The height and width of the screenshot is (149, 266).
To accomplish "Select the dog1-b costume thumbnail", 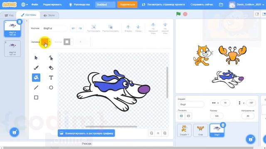I will click(12, 48).
